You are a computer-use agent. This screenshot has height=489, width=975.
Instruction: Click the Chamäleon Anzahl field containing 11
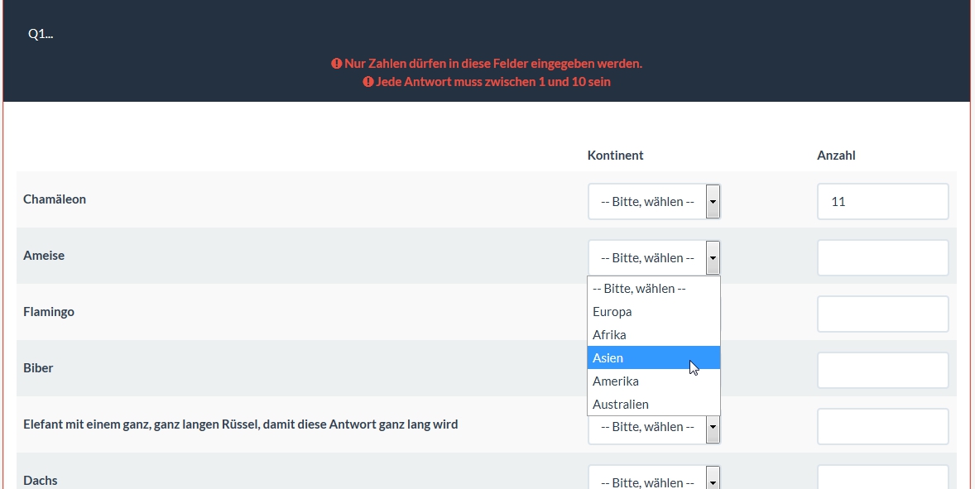[x=882, y=202]
